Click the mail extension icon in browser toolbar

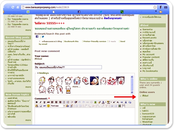coord(166,7)
